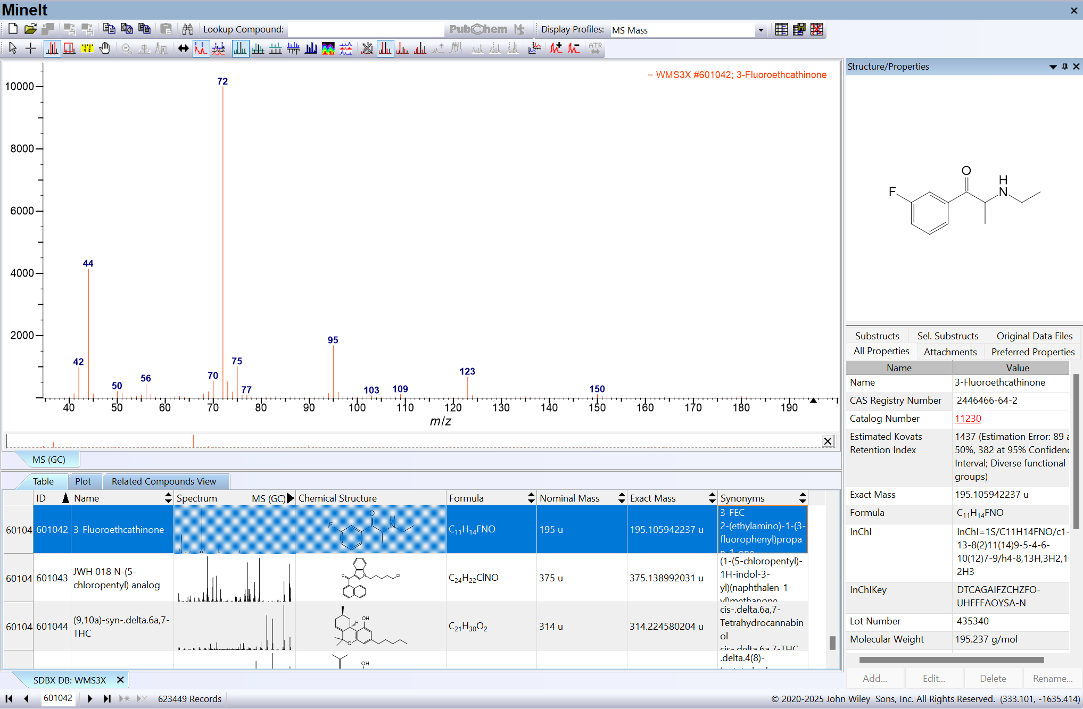Open the Display Profiles dropdown

[x=760, y=30]
